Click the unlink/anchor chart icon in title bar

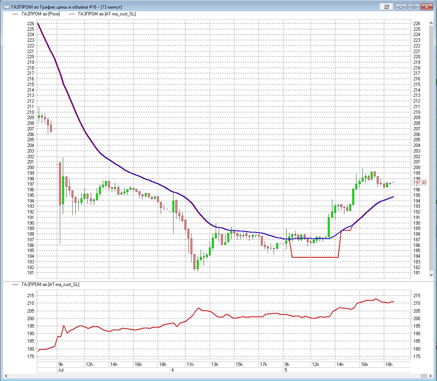coord(387,7)
